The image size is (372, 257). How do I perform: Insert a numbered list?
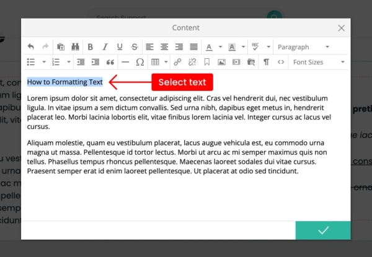coord(56,62)
